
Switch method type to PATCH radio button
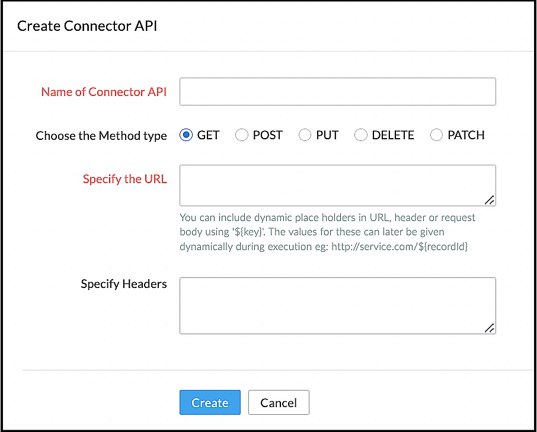point(437,135)
